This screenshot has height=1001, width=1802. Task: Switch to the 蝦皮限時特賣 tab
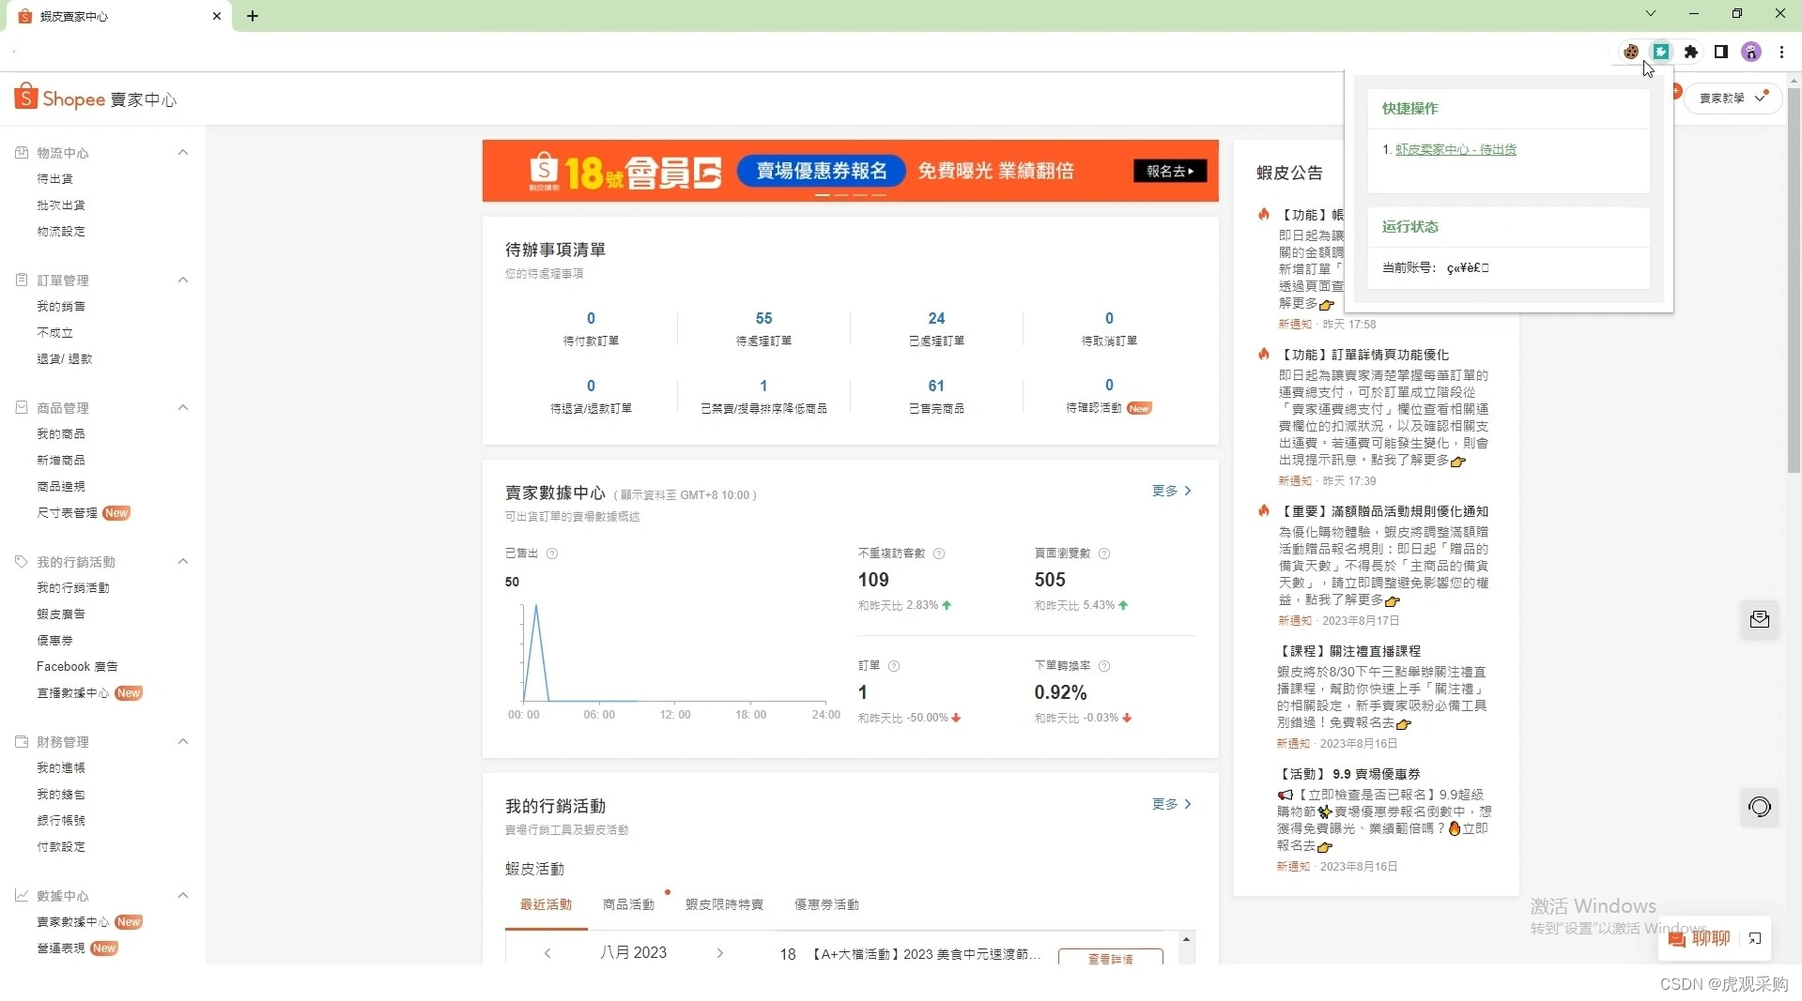tap(724, 904)
